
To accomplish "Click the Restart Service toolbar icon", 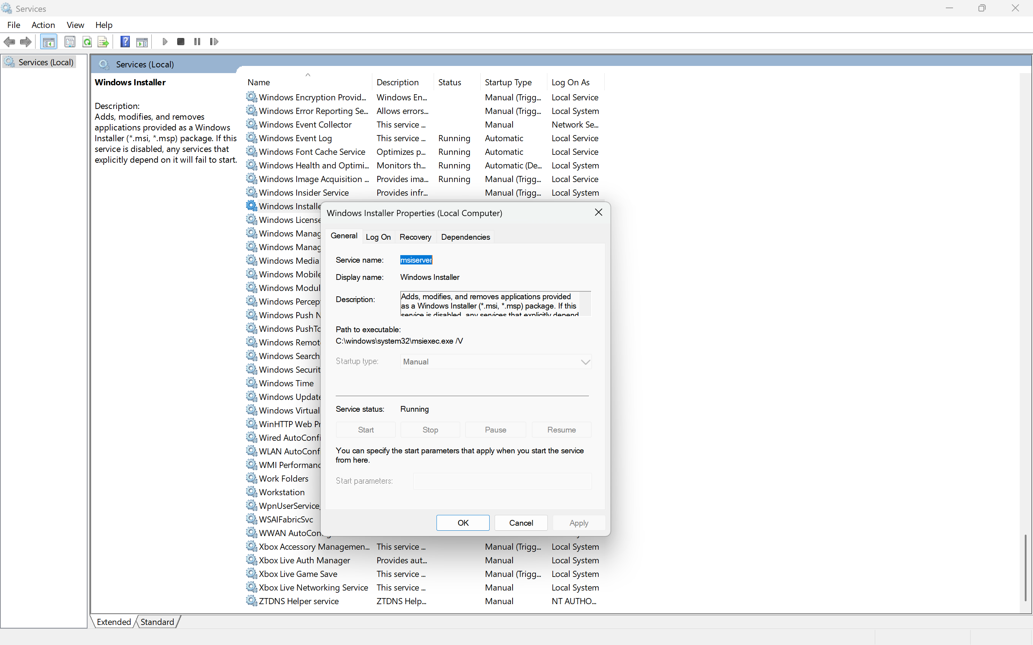I will tap(214, 42).
